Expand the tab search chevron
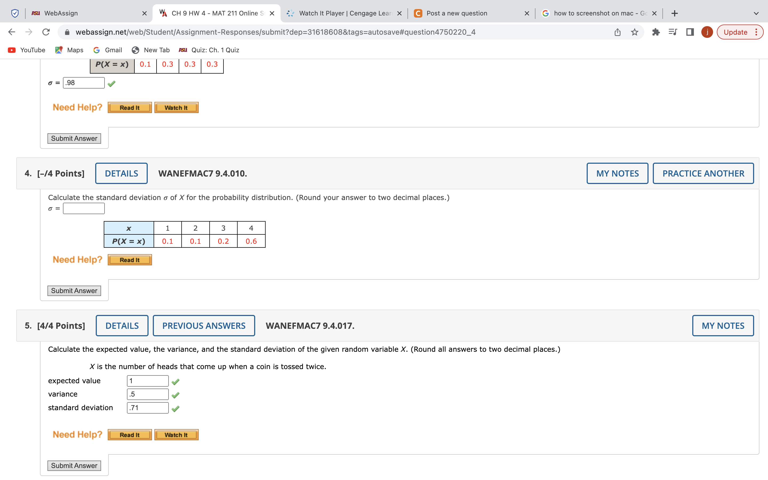The width and height of the screenshot is (768, 480). point(756,13)
